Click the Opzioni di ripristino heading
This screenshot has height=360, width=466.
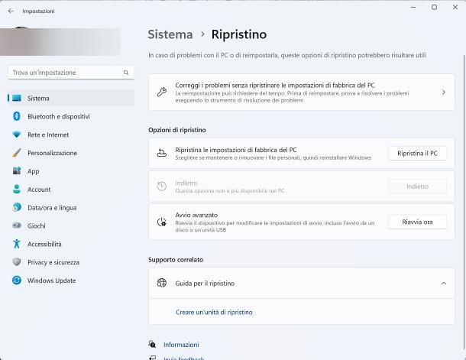tap(177, 130)
